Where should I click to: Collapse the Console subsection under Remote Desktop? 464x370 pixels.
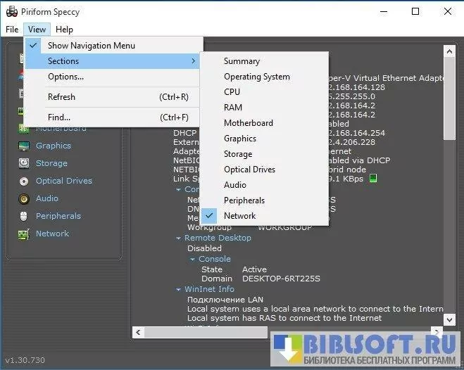192,260
